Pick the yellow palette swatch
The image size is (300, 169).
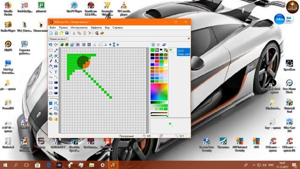[165, 61]
